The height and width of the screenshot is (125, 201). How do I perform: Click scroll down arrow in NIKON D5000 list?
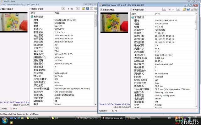coord(196,107)
